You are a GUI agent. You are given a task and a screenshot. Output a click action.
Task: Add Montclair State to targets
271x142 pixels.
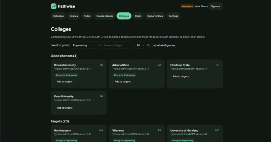[181, 76]
